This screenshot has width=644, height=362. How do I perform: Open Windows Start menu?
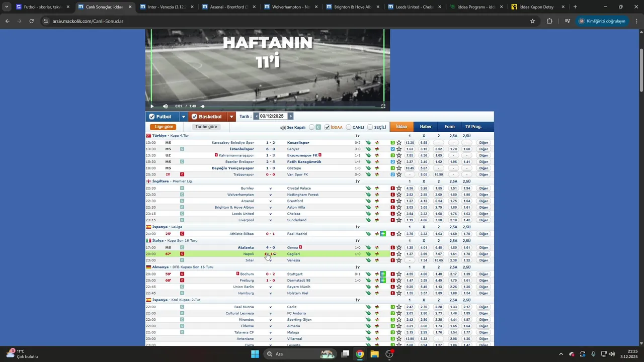(255, 354)
